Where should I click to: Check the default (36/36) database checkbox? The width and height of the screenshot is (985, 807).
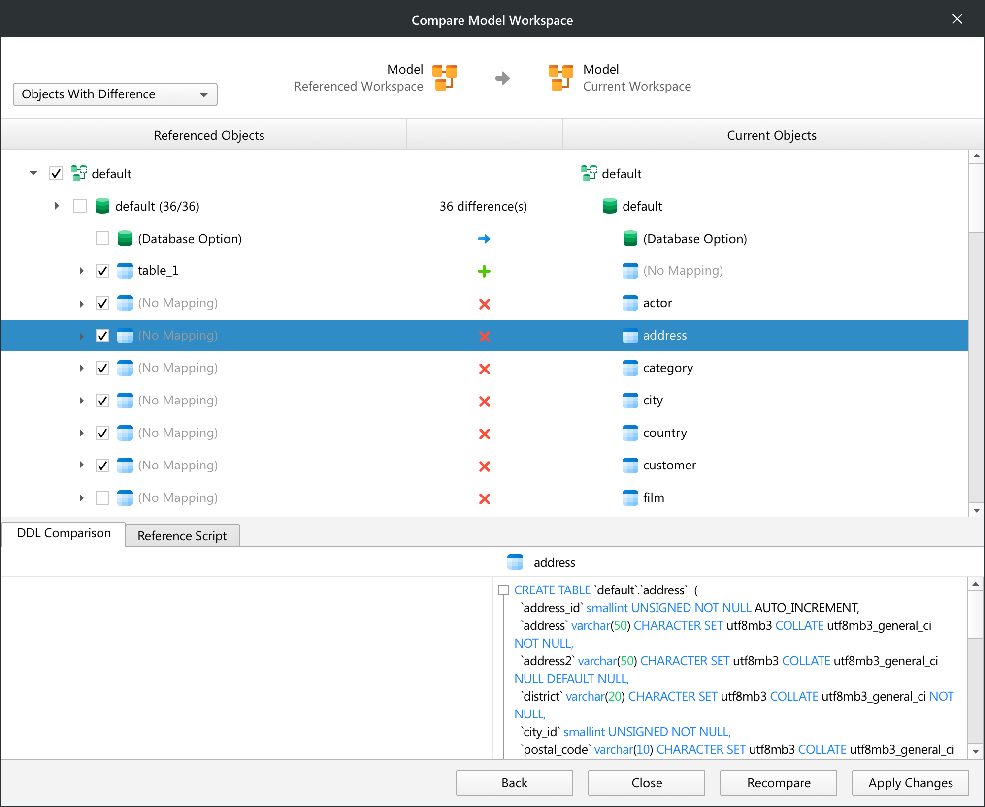coord(80,206)
